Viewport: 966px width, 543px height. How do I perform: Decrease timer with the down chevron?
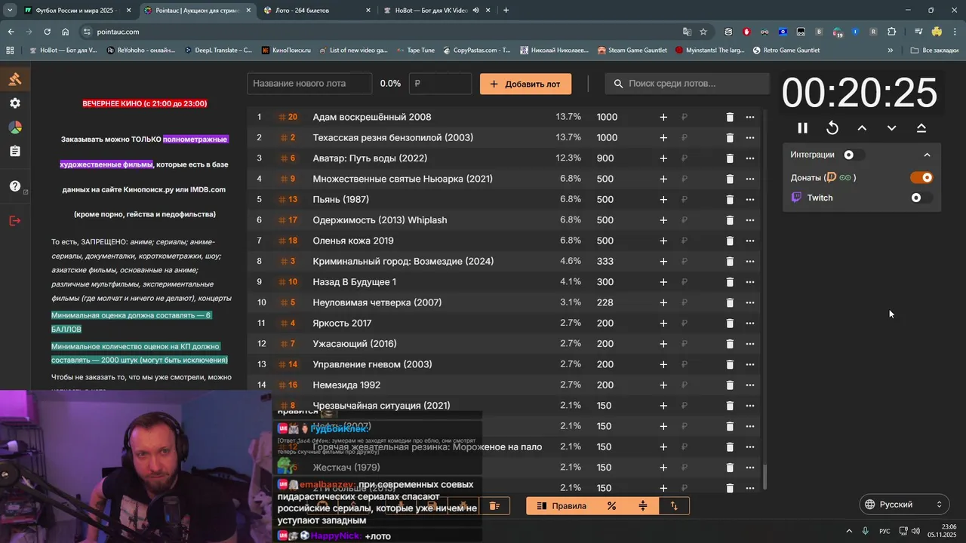pos(891,128)
